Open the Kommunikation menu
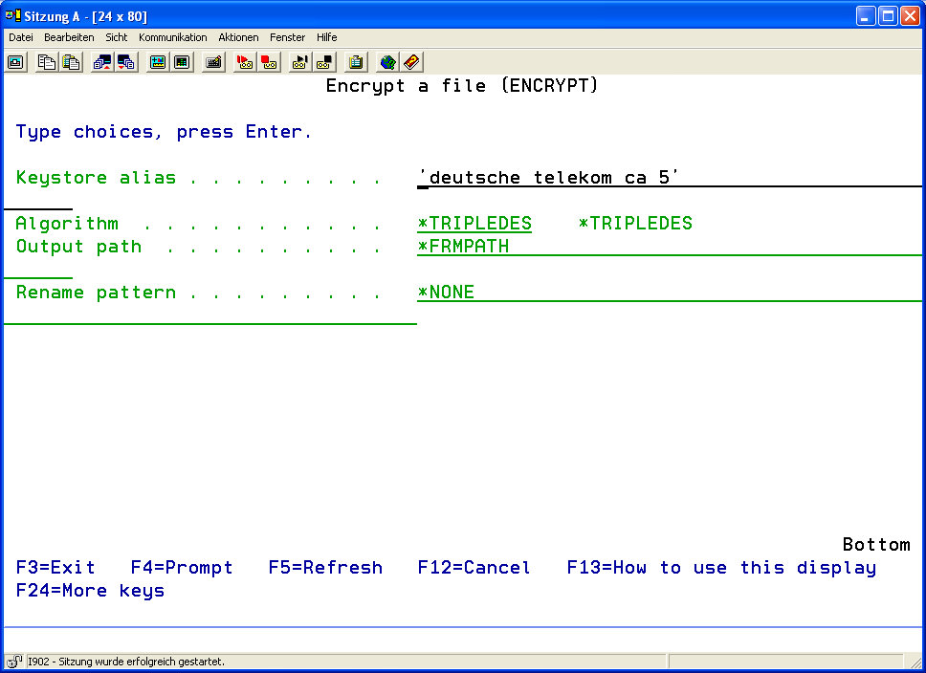This screenshot has height=673, width=926. click(x=172, y=37)
